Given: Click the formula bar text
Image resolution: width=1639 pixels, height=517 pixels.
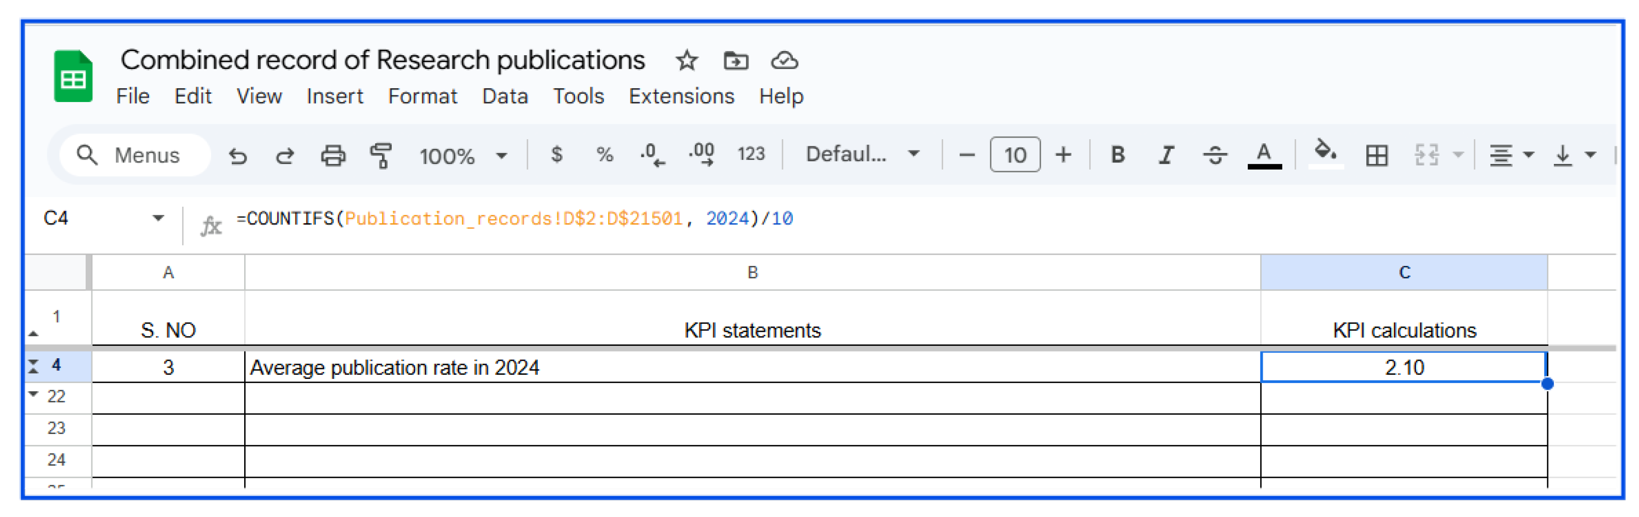Looking at the screenshot, I should click(514, 219).
